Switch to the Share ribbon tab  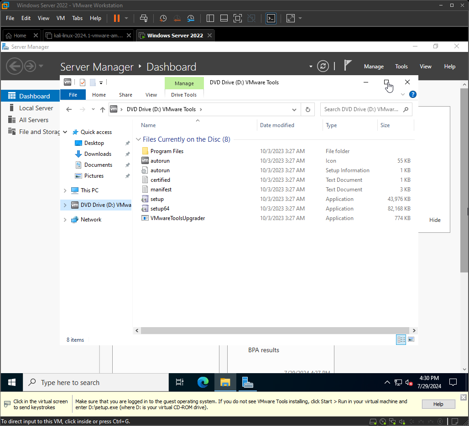tap(125, 95)
